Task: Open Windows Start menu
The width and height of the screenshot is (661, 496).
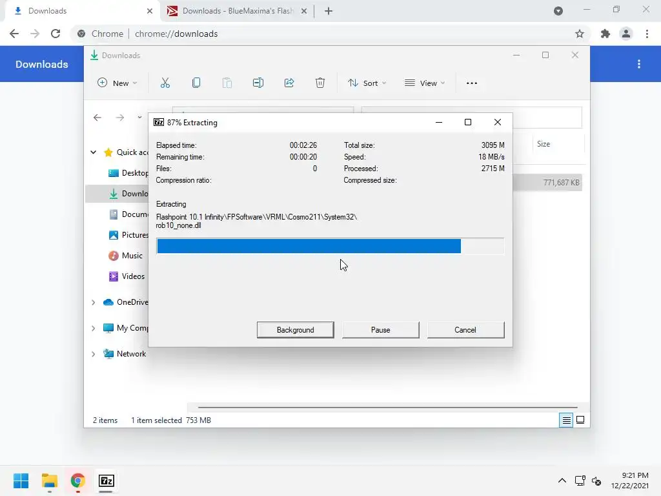Action: pyautogui.click(x=21, y=480)
